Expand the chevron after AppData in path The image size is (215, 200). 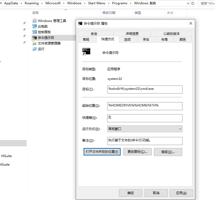pos(21,3)
